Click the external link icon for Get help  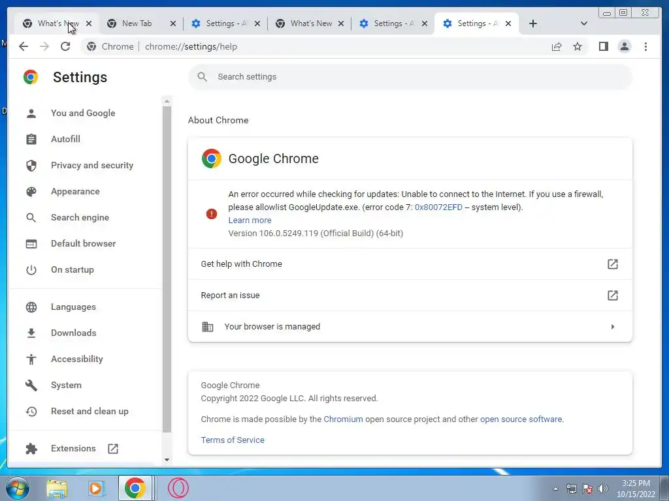tap(612, 264)
